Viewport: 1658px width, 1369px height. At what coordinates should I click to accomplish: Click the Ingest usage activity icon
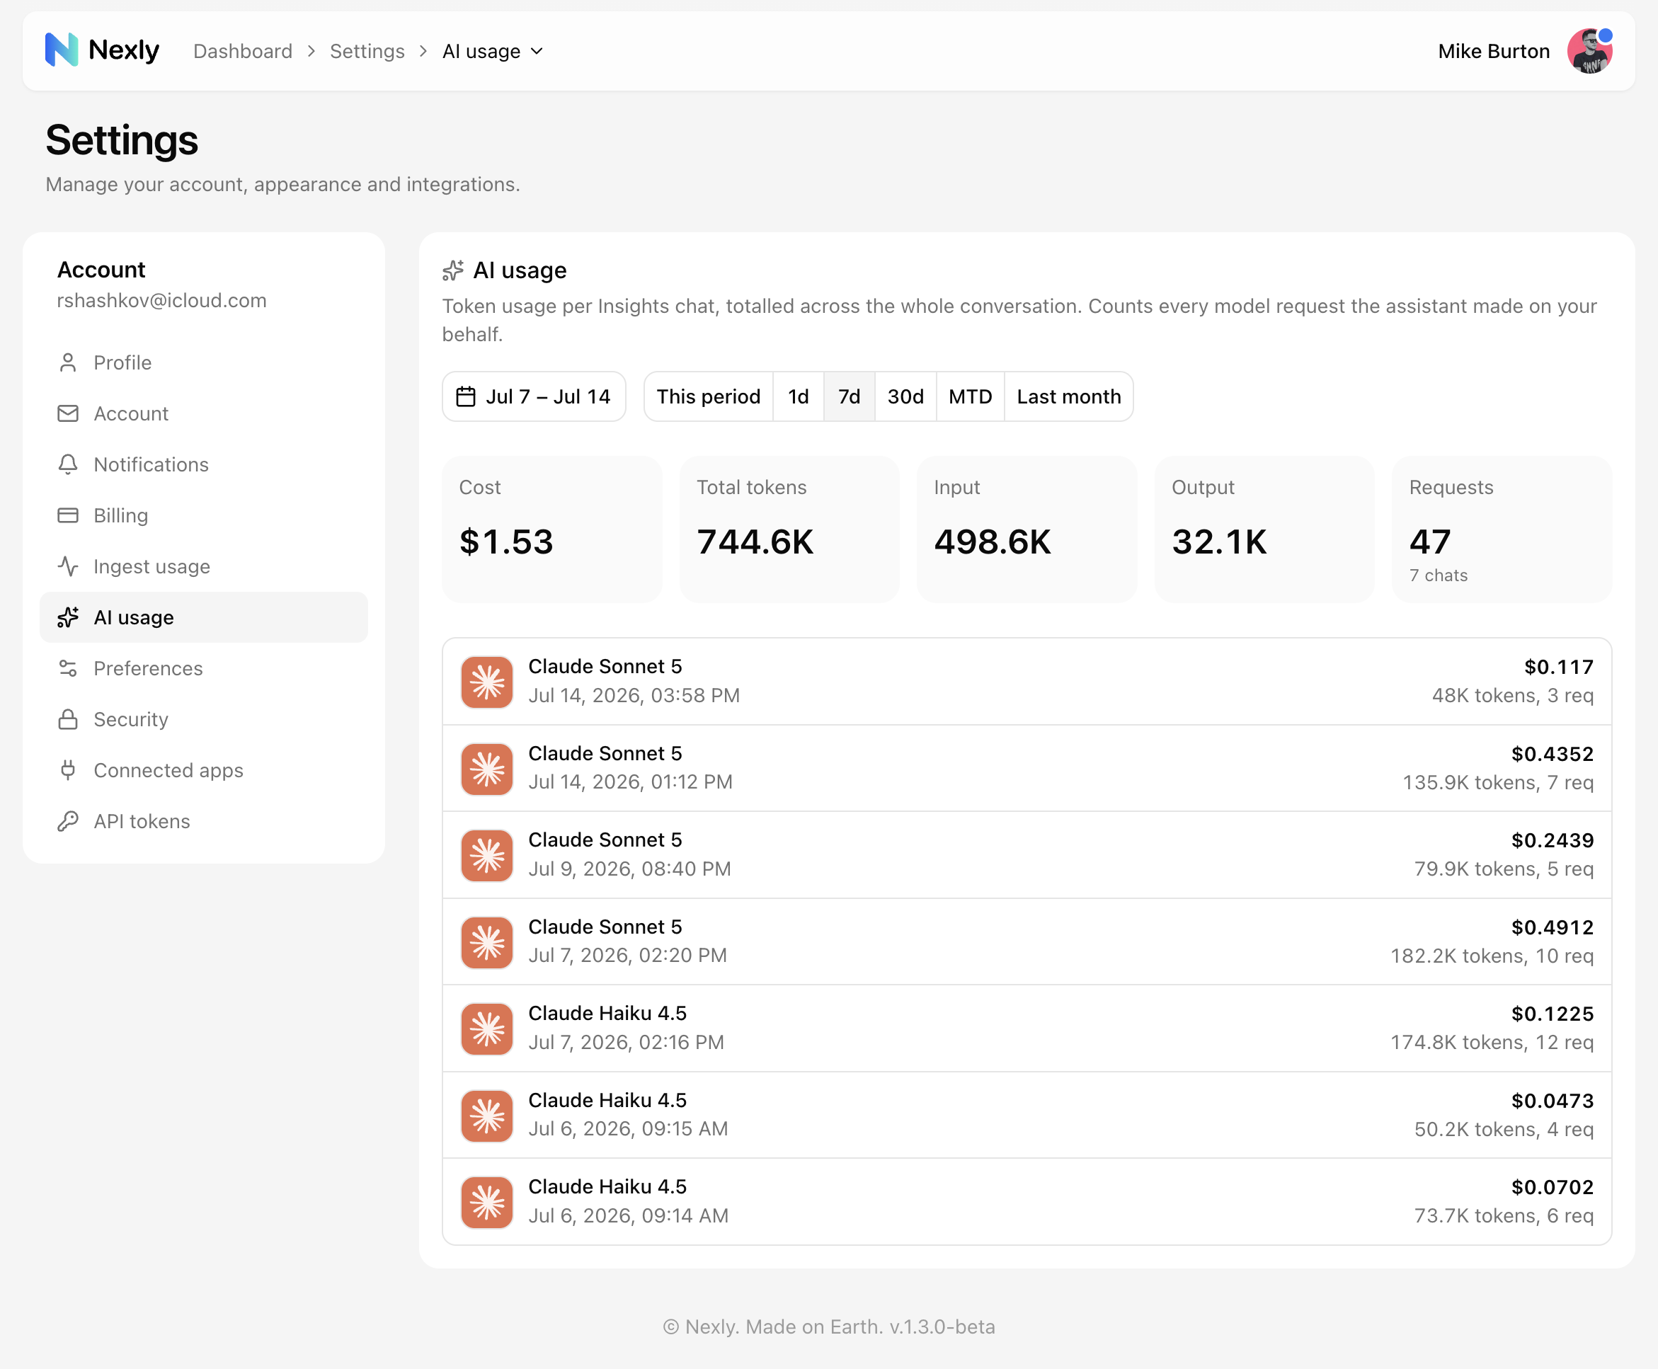coord(68,566)
